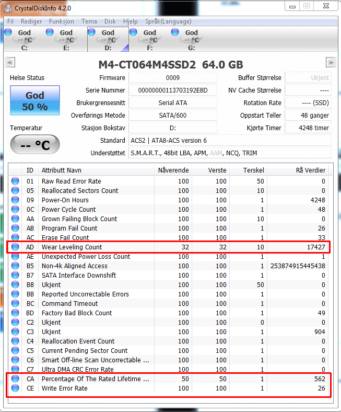Click status icon for Program Fail Count
The width and height of the screenshot is (341, 412).
[15, 228]
